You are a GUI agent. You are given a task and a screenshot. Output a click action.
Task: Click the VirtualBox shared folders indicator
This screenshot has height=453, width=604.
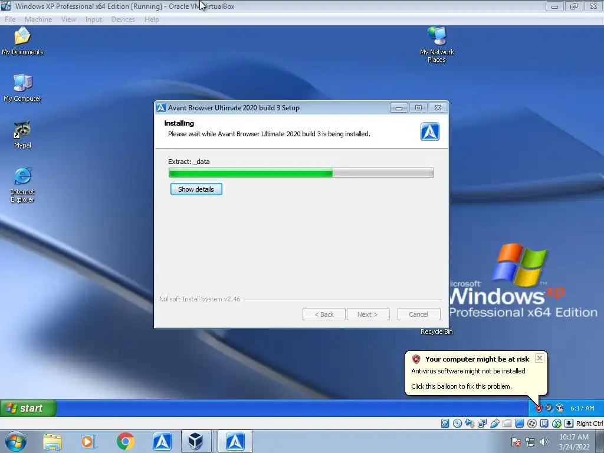pos(507,424)
